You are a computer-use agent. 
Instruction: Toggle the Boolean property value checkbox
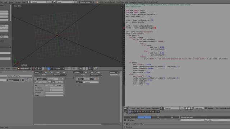[23, 80]
